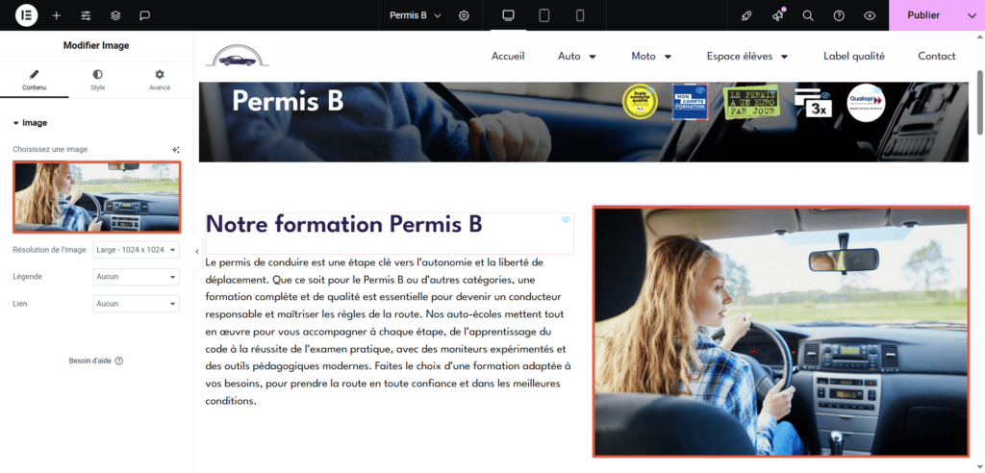Open site settings sliders icon
This screenshot has width=985, height=473.
[87, 15]
